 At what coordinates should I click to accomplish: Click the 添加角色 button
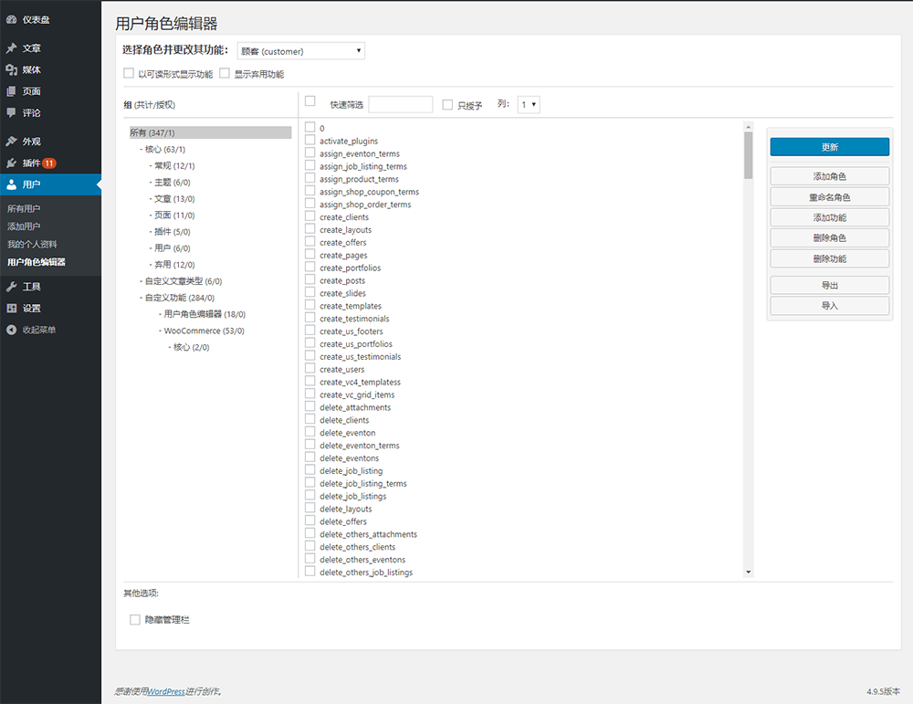coord(829,176)
